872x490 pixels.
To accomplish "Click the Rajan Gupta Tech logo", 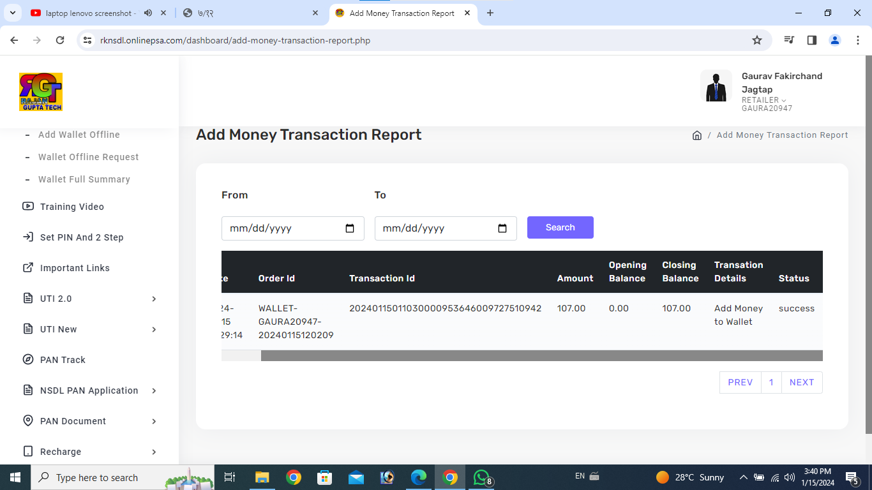I will [41, 92].
